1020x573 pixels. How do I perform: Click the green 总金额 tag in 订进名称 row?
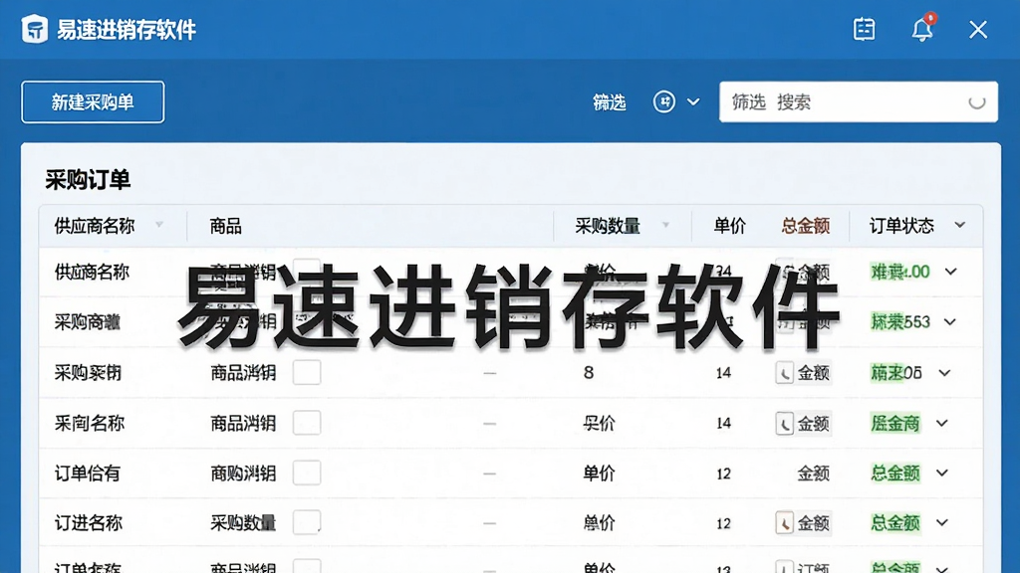tap(895, 523)
